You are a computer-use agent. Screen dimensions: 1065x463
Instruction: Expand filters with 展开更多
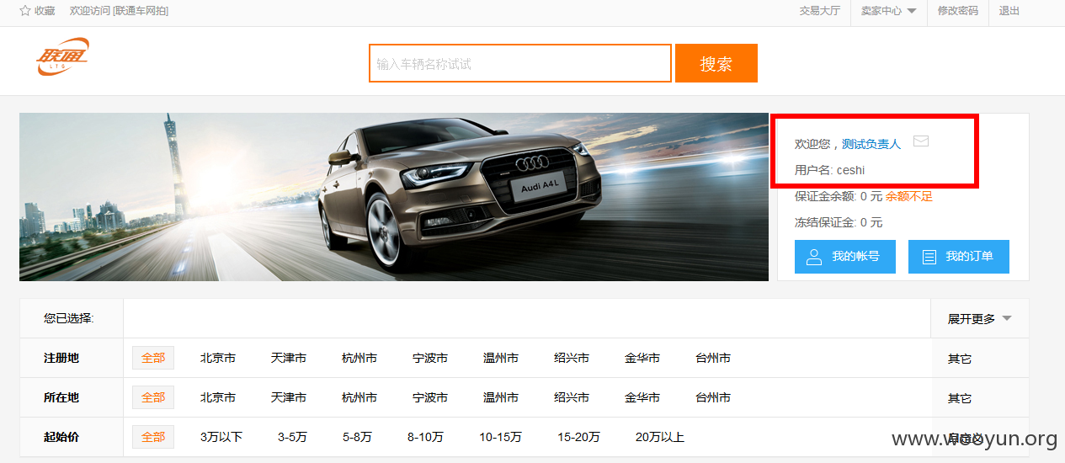[980, 319]
